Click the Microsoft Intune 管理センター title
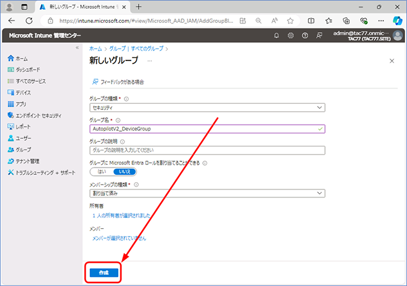 tap(45, 35)
